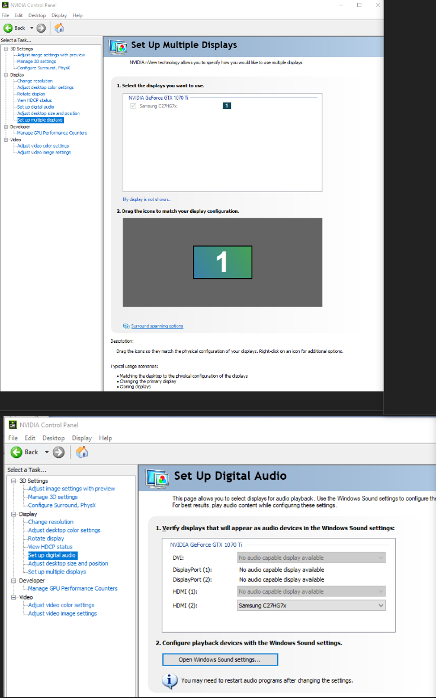Click Forward arrow in bottom NVIDIA window

[x=59, y=452]
